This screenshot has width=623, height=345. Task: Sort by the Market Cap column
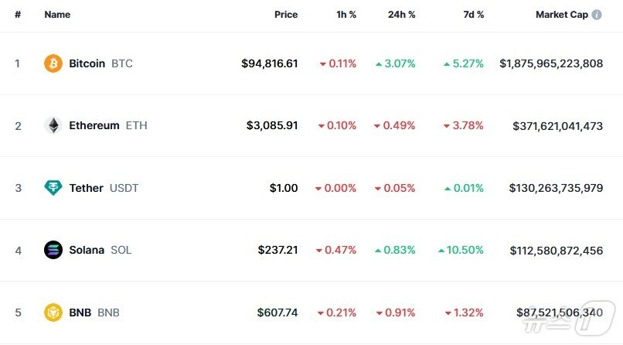561,15
